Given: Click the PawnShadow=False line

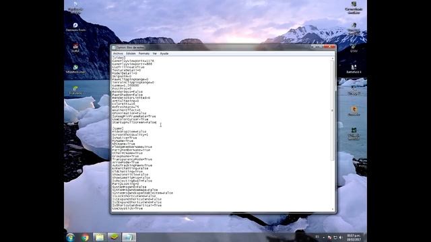Looking at the screenshot, I should pos(127,95).
